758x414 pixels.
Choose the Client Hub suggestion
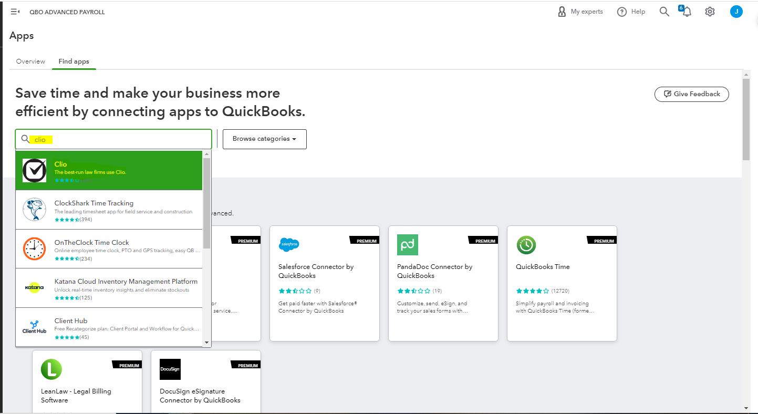click(109, 327)
